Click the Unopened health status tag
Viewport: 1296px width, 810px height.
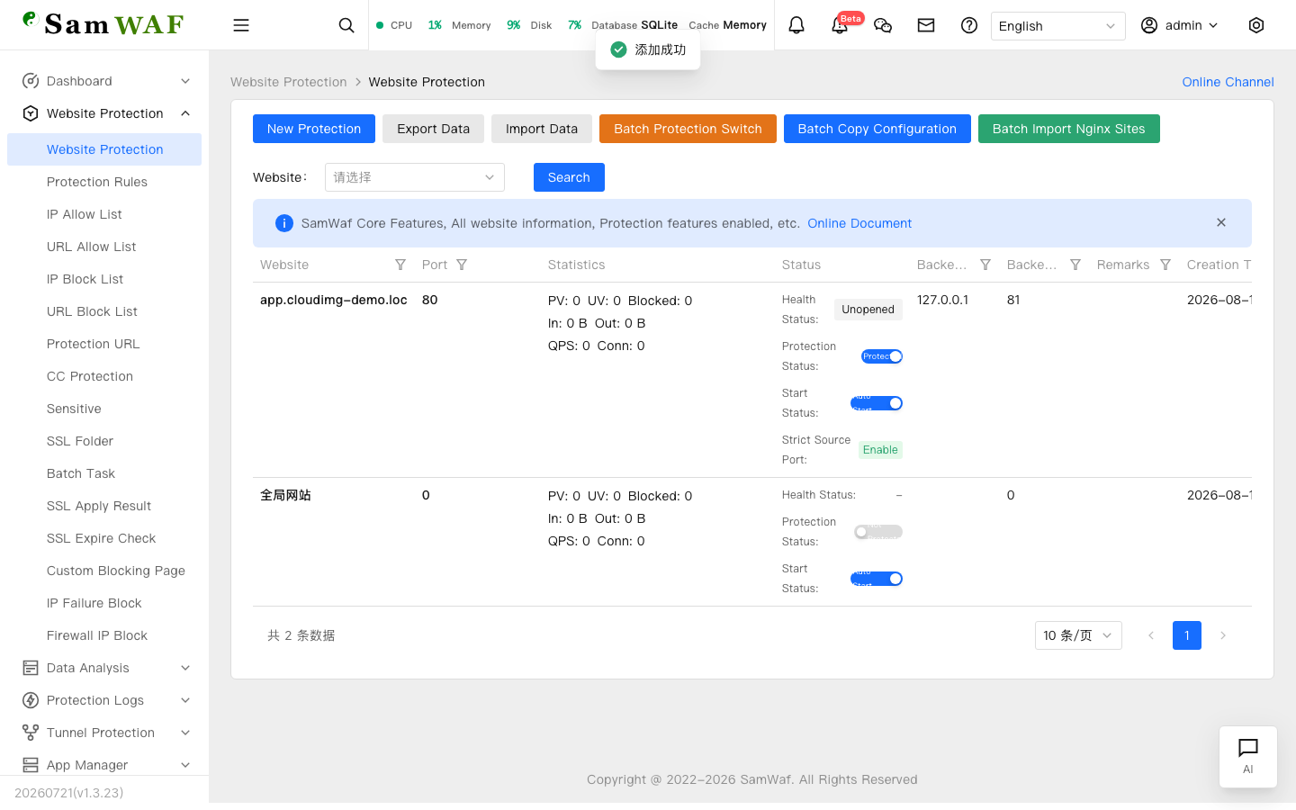(x=868, y=310)
